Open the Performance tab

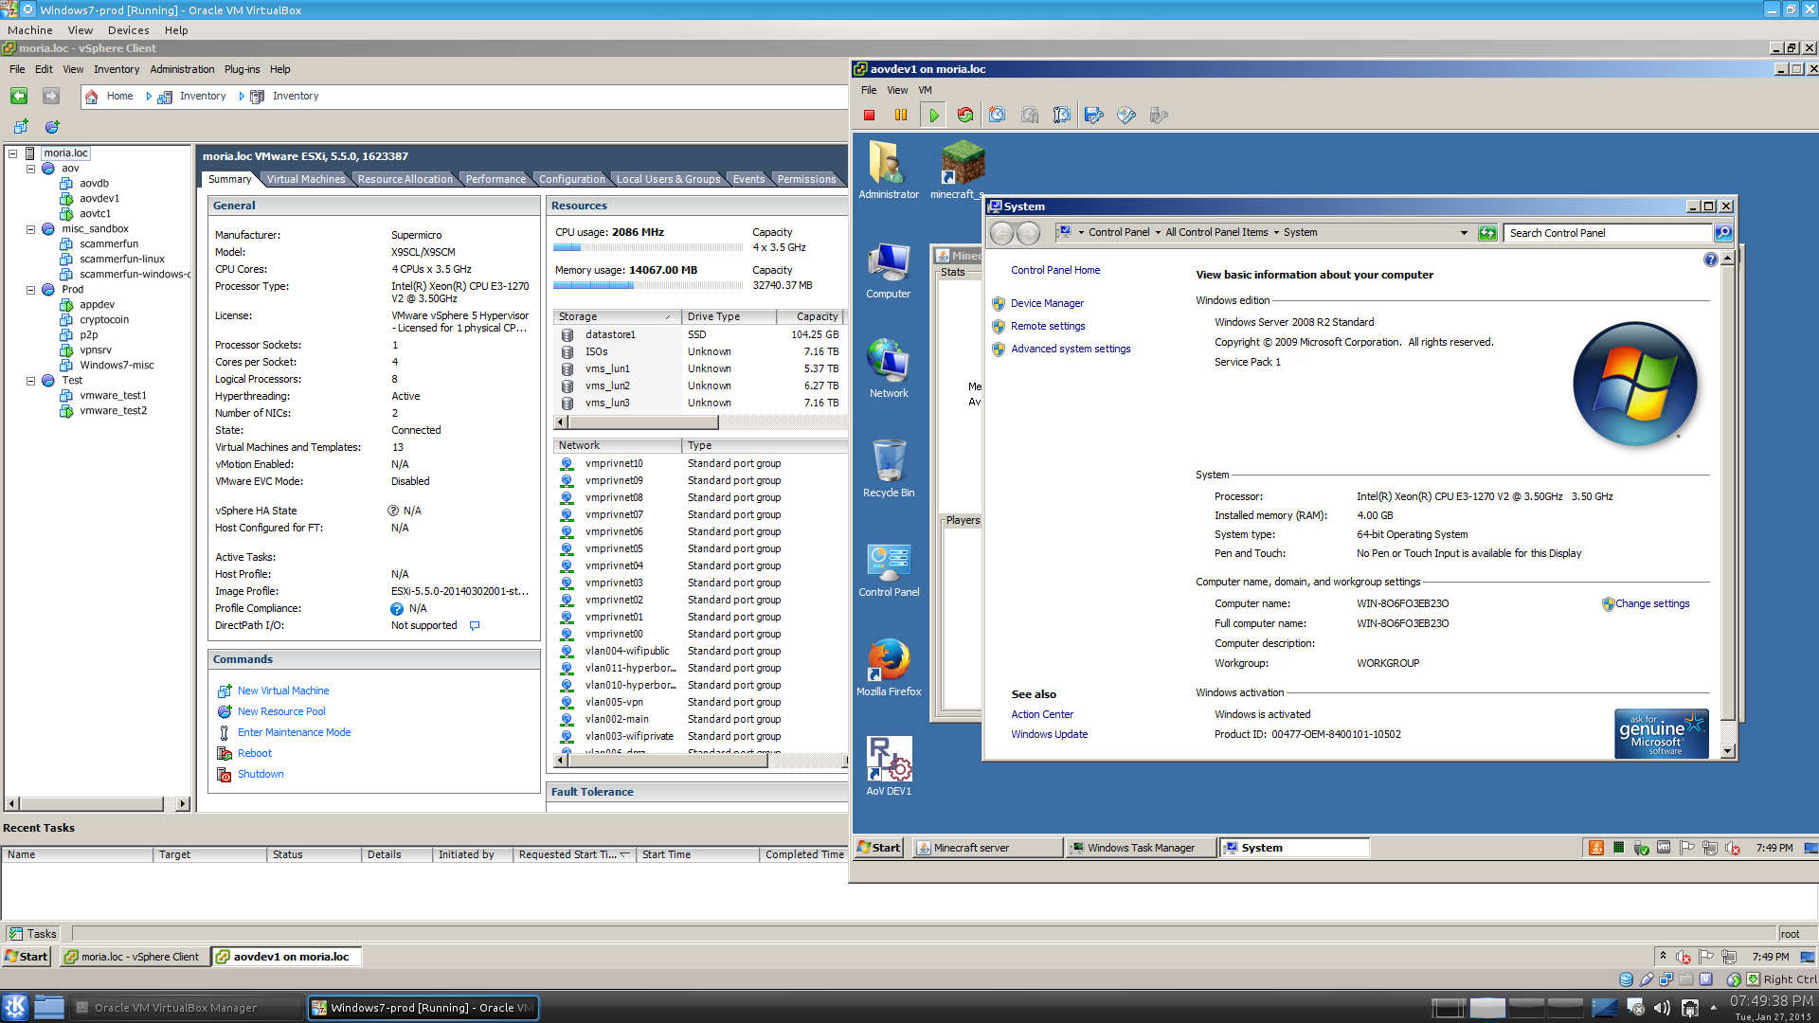pos(495,179)
